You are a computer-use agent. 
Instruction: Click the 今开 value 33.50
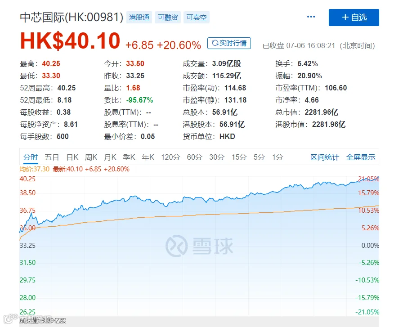click(135, 63)
